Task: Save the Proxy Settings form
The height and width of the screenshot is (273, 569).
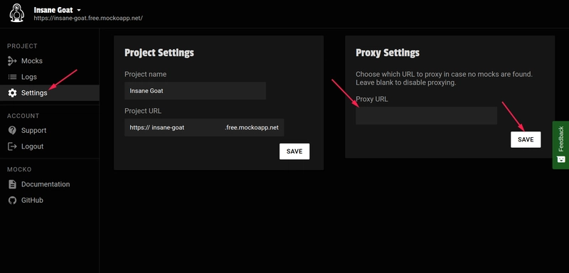Action: [526, 139]
